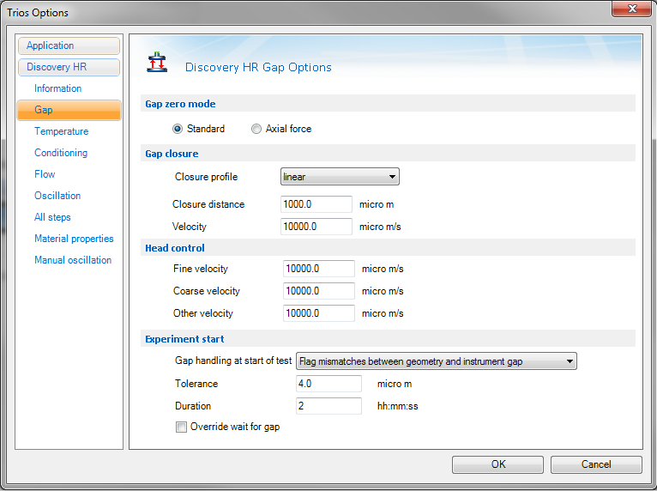Click the Gap handling at start of test label
Screen dimensions: 657x491
(233, 361)
